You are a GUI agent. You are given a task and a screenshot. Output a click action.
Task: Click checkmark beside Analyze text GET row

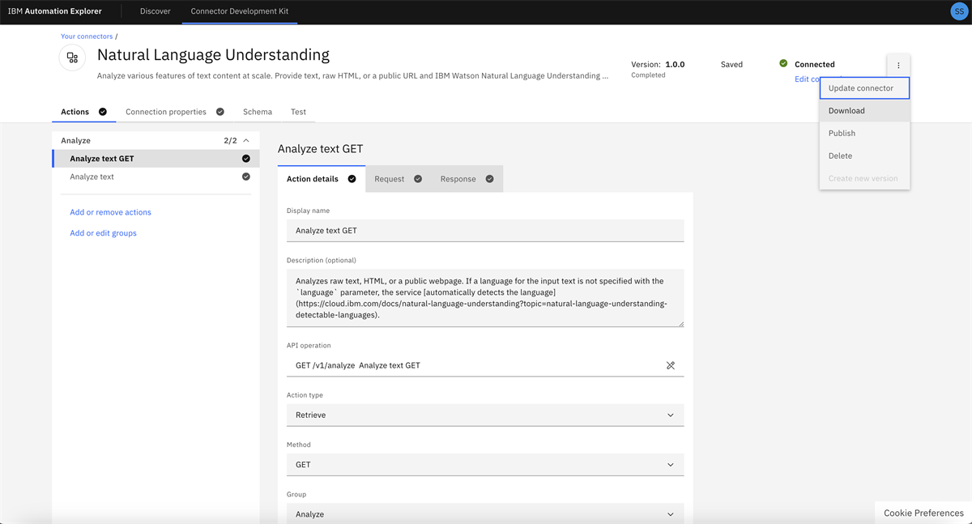point(246,159)
